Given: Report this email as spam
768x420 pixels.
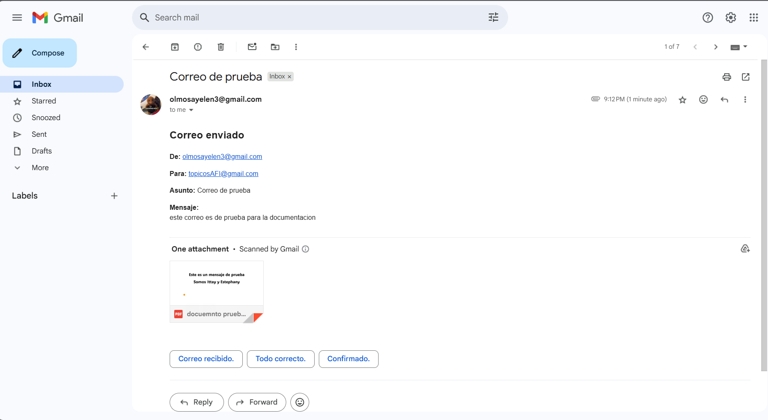Looking at the screenshot, I should [198, 47].
